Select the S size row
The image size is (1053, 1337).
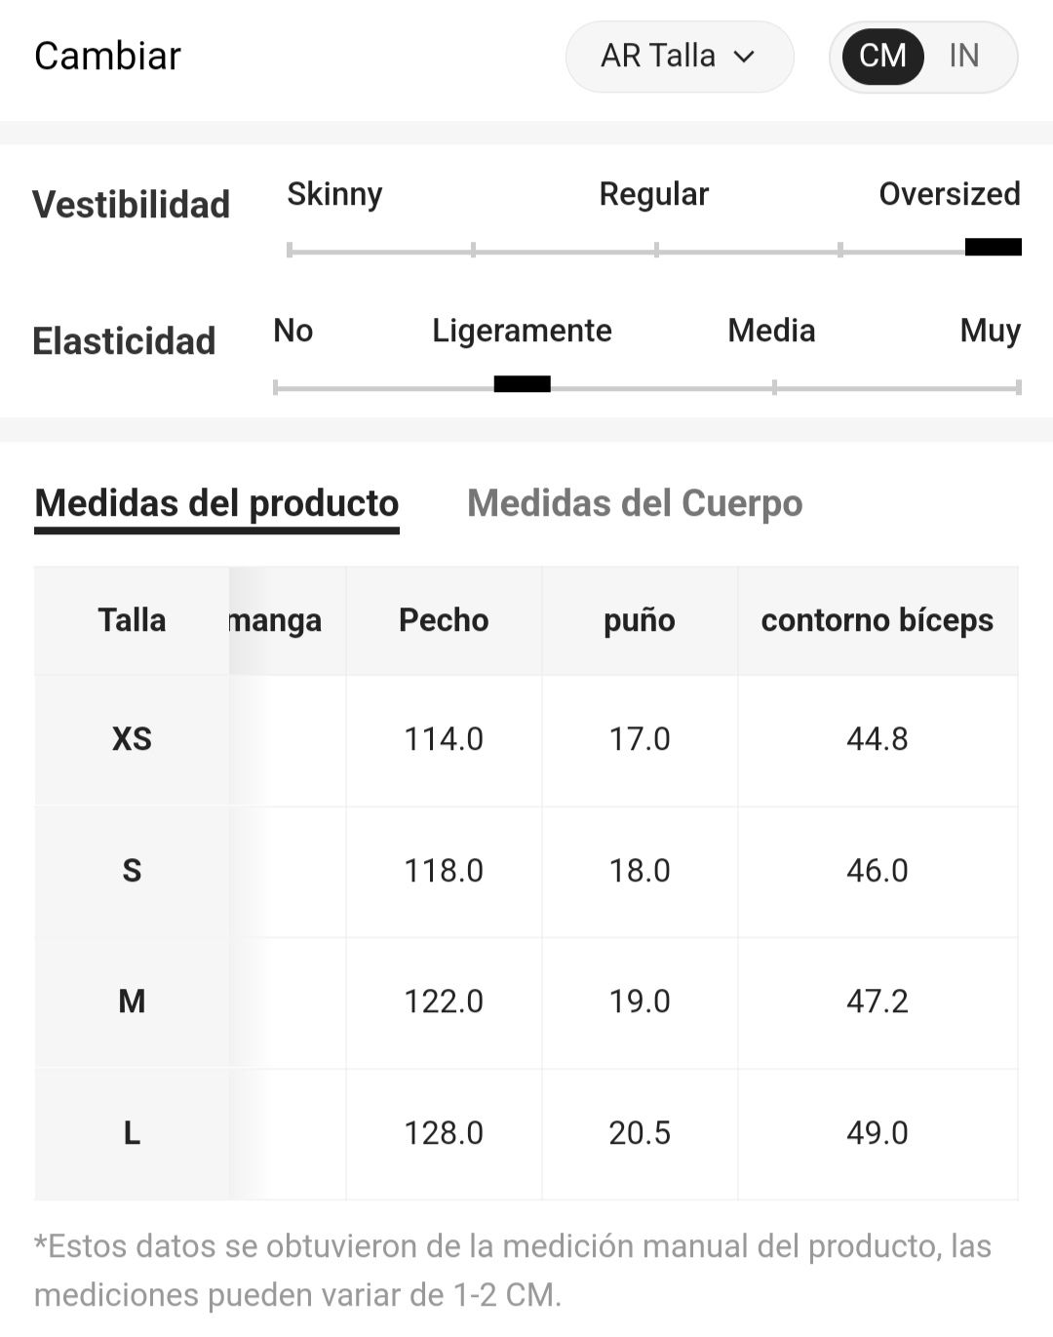(526, 871)
